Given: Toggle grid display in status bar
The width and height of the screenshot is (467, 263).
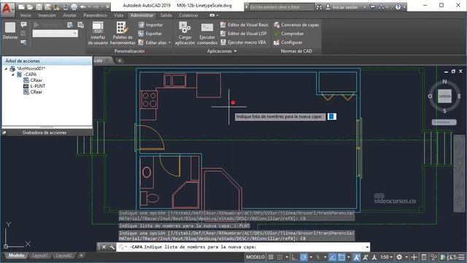Looking at the screenshot, I should tap(271, 257).
